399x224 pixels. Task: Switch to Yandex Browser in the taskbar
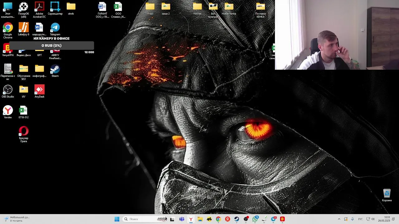click(x=191, y=219)
